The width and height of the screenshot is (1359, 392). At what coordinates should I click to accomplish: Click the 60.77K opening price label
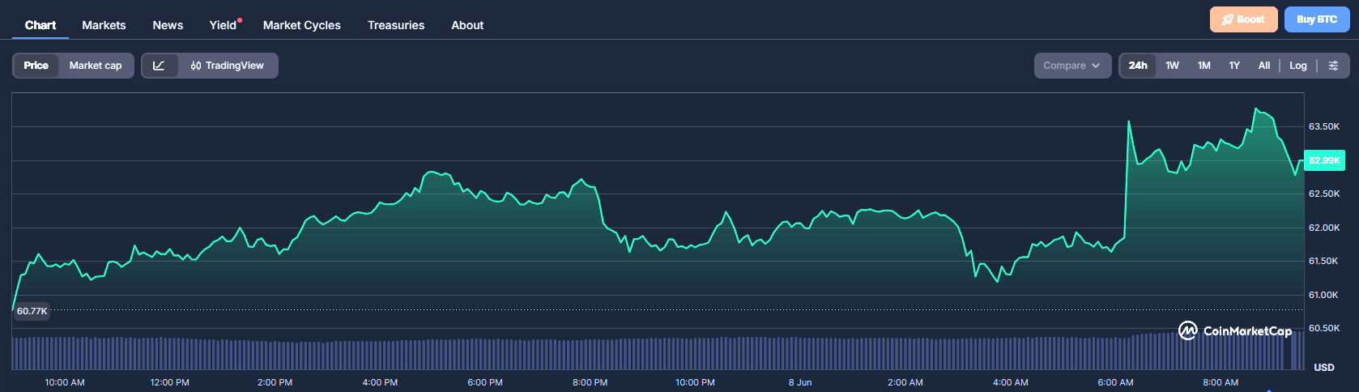(x=32, y=311)
